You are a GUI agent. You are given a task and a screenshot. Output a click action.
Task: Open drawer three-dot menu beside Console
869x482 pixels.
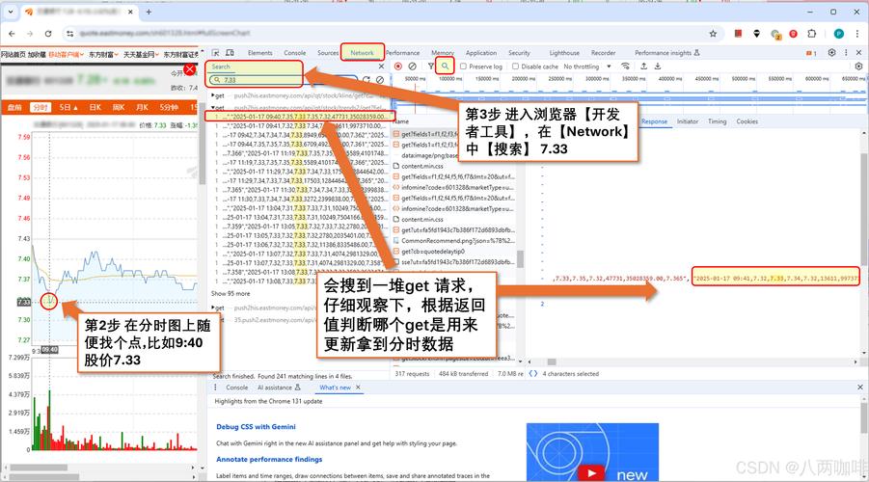pyautogui.click(x=216, y=388)
